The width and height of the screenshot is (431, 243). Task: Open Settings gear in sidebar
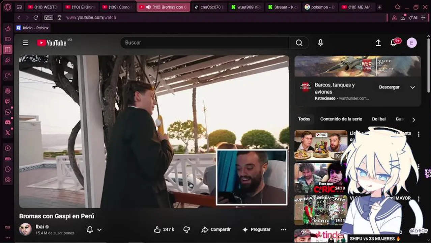pos(7,180)
